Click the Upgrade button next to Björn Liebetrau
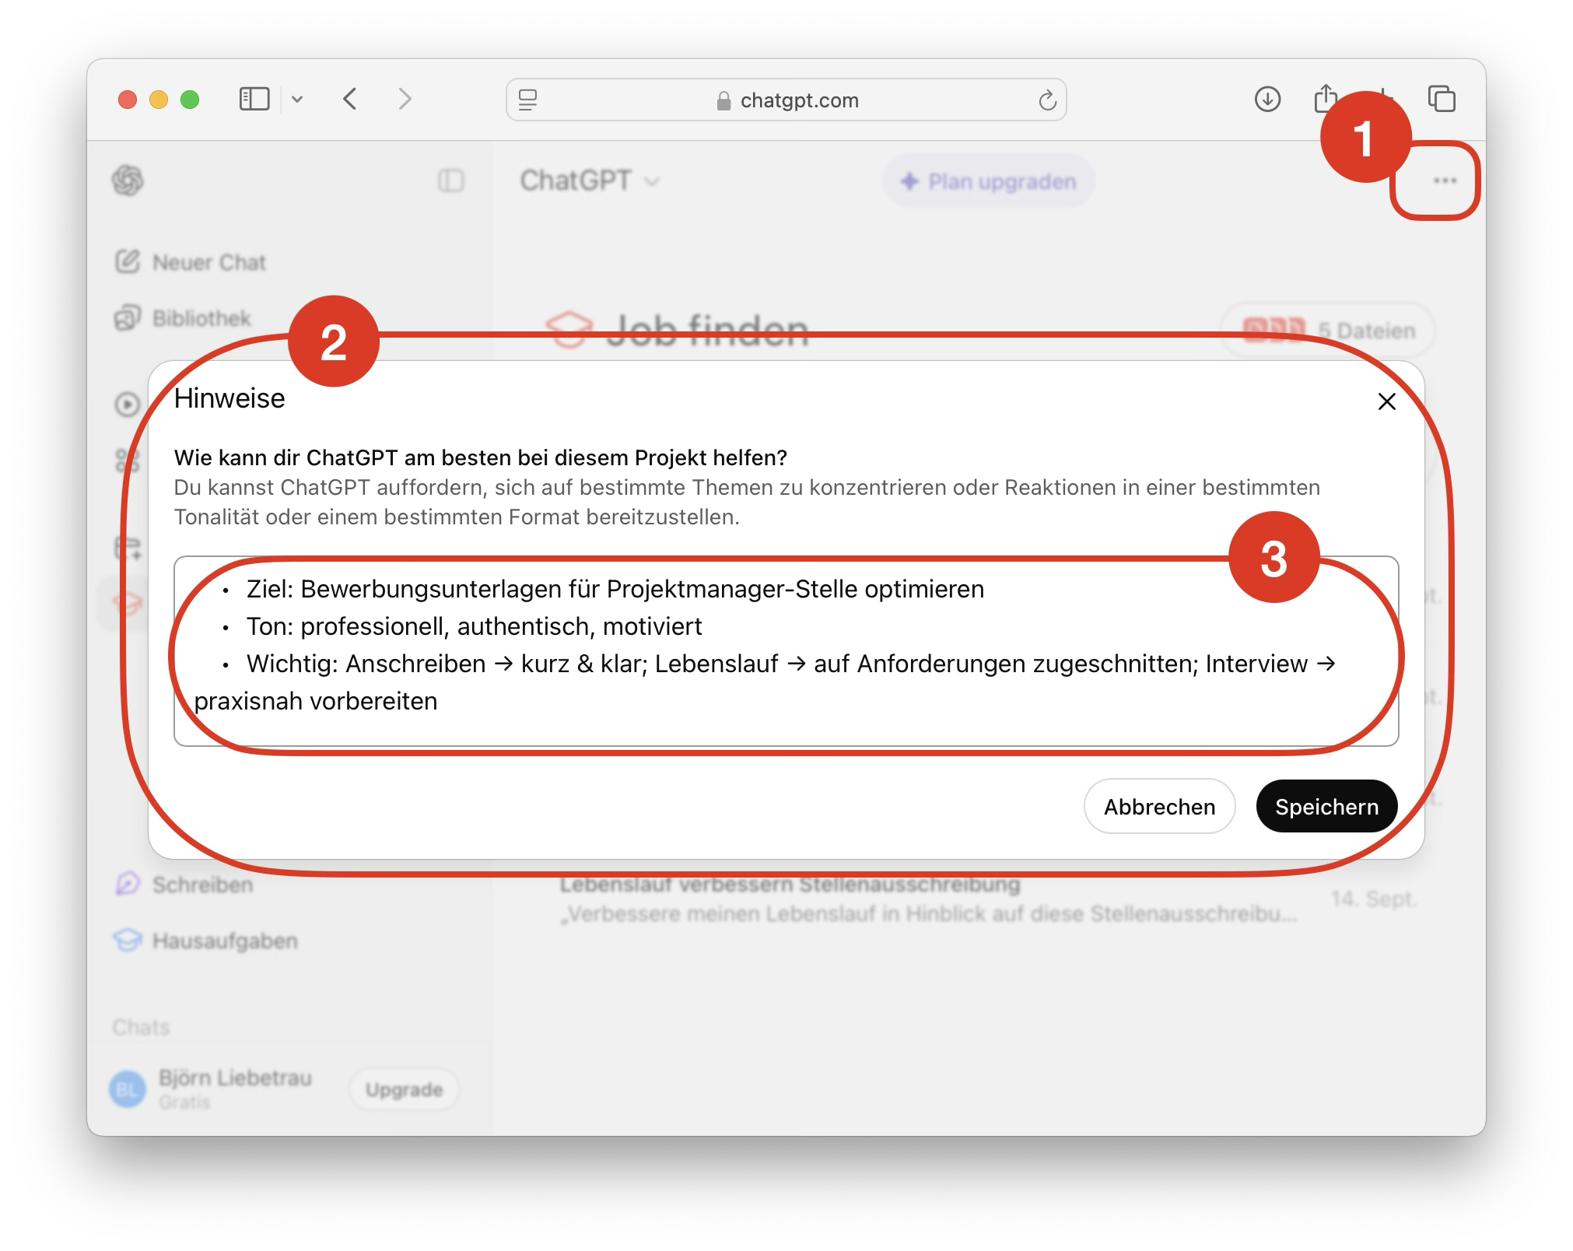This screenshot has height=1251, width=1573. (x=404, y=1090)
